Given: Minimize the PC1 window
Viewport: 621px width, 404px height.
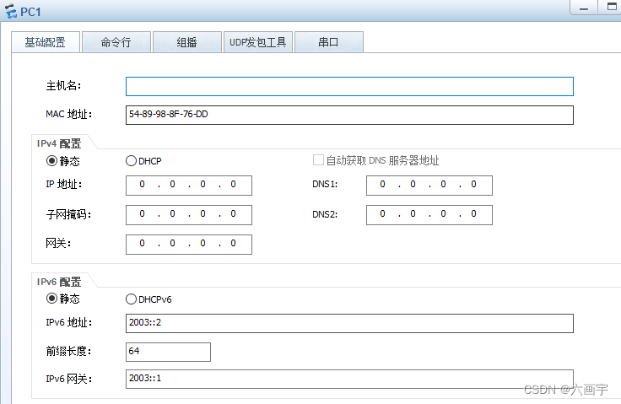Looking at the screenshot, I should click(x=584, y=7).
